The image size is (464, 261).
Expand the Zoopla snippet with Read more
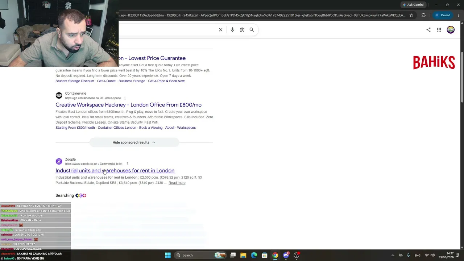[177, 183]
